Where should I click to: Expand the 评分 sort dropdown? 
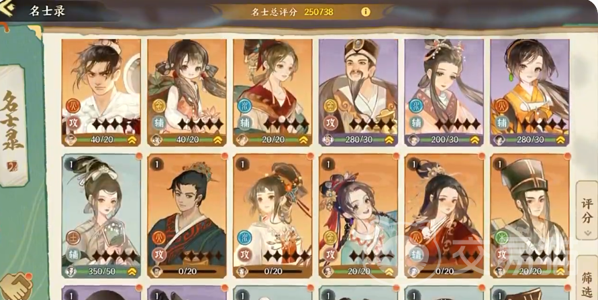[587, 210]
